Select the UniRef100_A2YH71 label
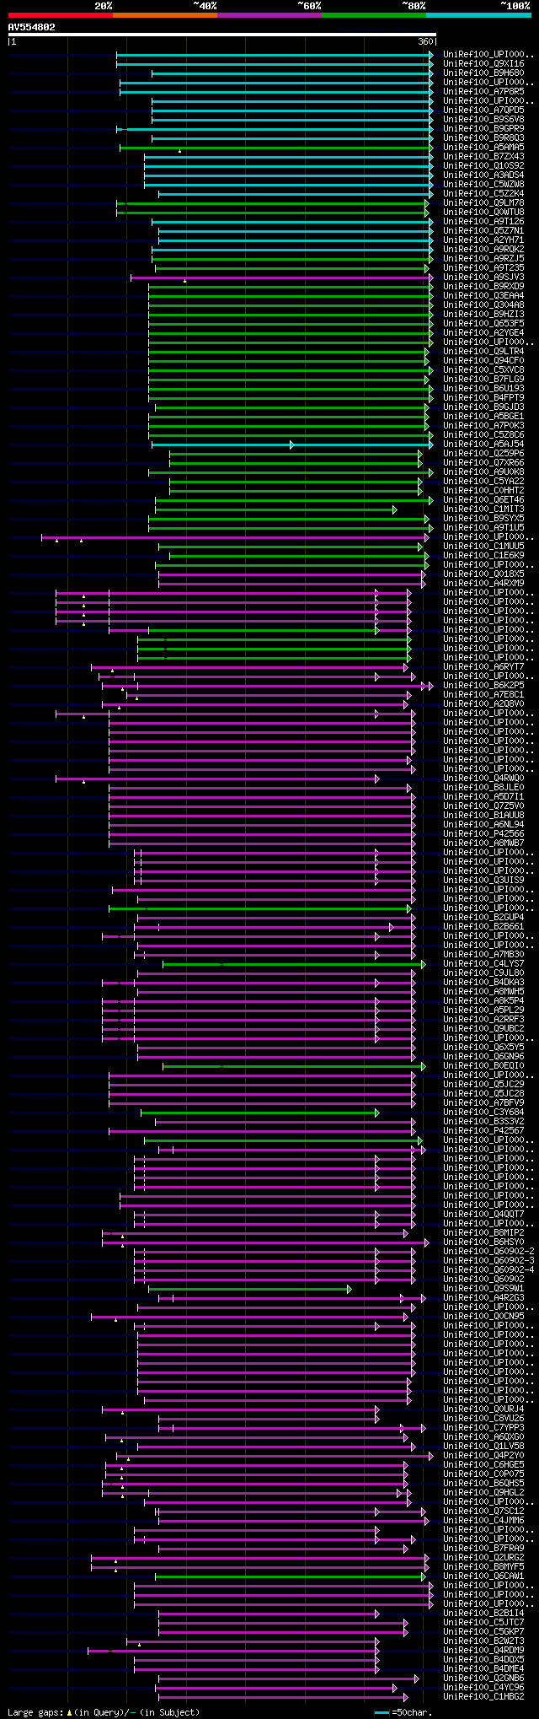This screenshot has height=1719, width=539. pyautogui.click(x=483, y=240)
